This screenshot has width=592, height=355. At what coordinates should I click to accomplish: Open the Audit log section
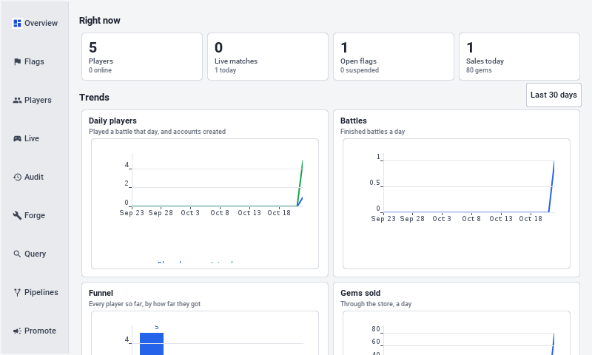click(34, 177)
